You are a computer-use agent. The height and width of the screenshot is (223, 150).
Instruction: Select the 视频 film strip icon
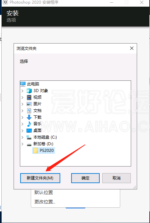(x=29, y=97)
